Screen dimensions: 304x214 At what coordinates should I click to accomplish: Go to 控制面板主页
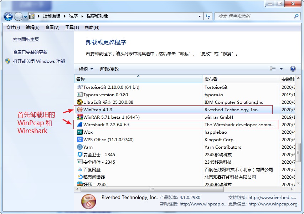(x=26, y=40)
